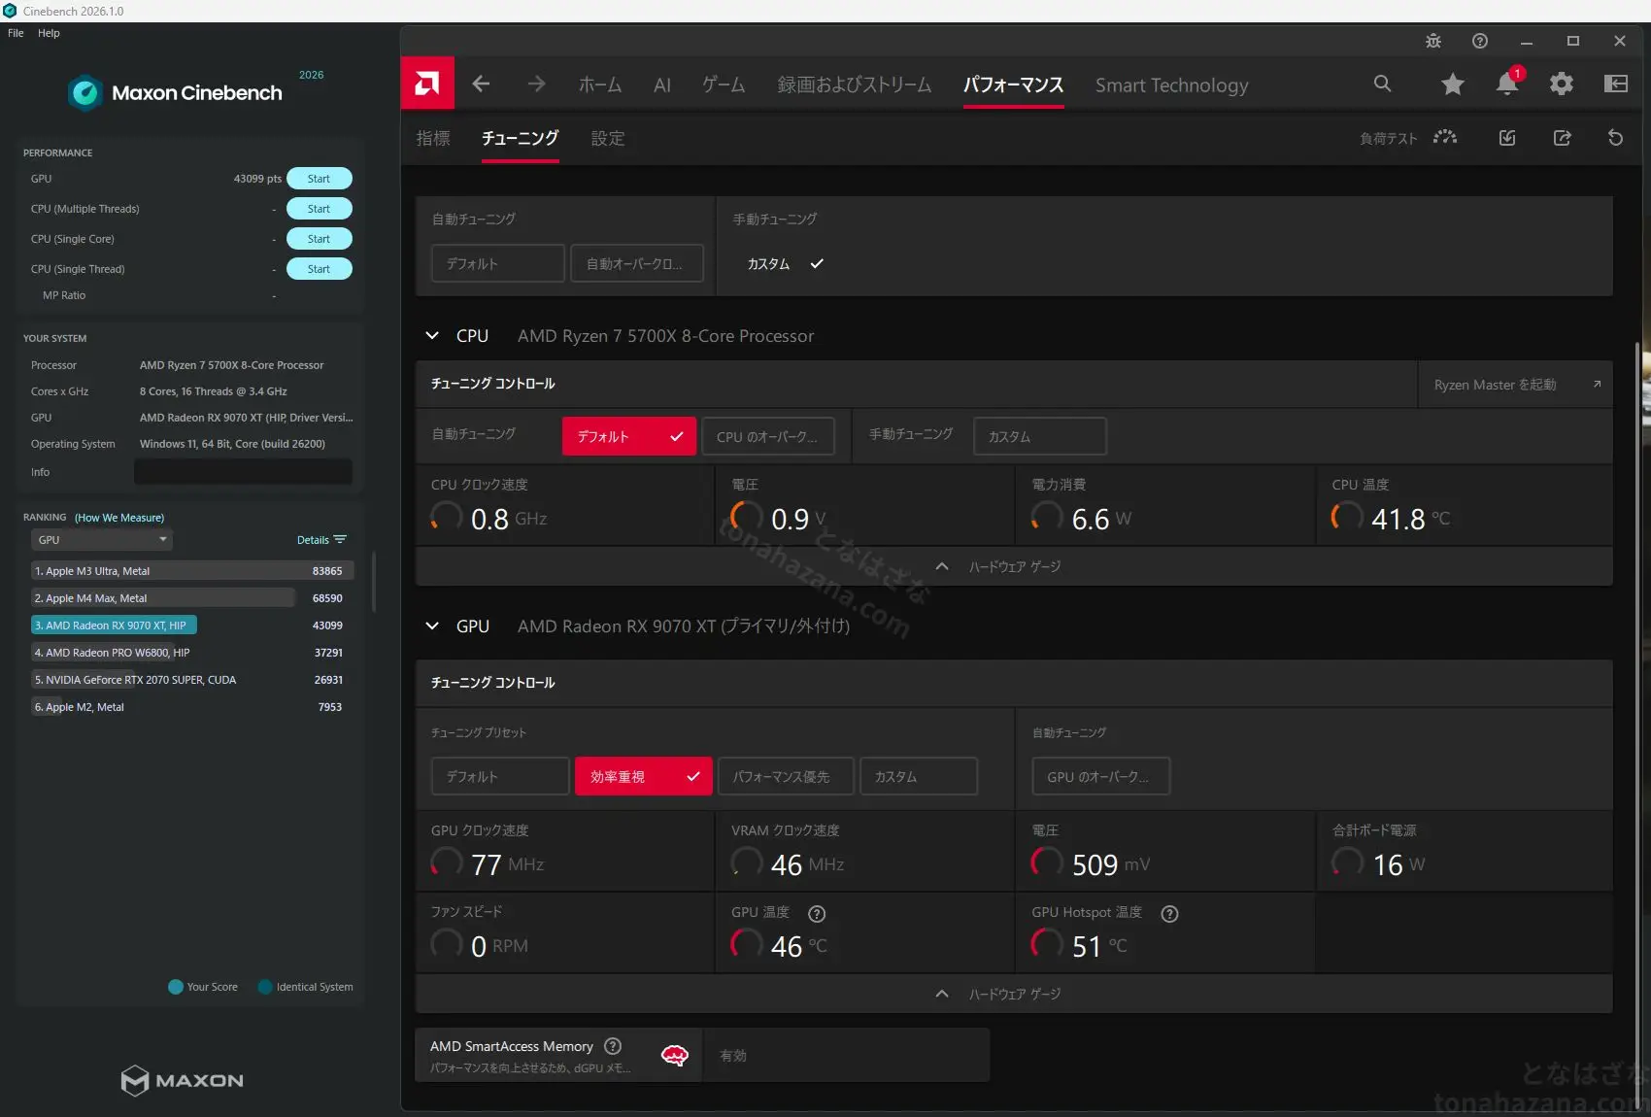The width and height of the screenshot is (1651, 1117).
Task: Select GPU preset デフォルト
Action: [500, 776]
